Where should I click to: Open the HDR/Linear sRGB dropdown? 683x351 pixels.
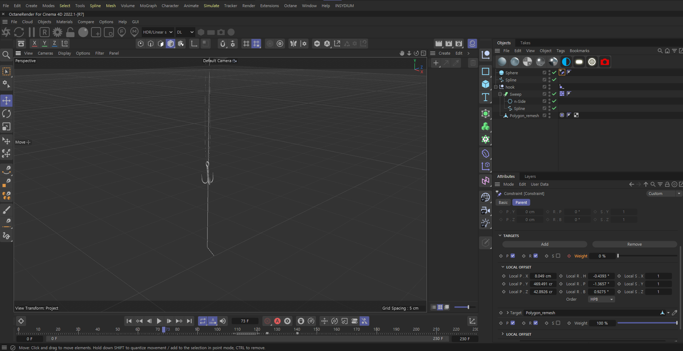158,32
